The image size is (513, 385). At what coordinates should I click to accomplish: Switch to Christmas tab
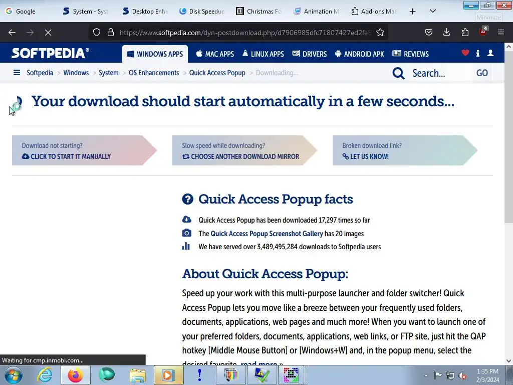pos(259,12)
